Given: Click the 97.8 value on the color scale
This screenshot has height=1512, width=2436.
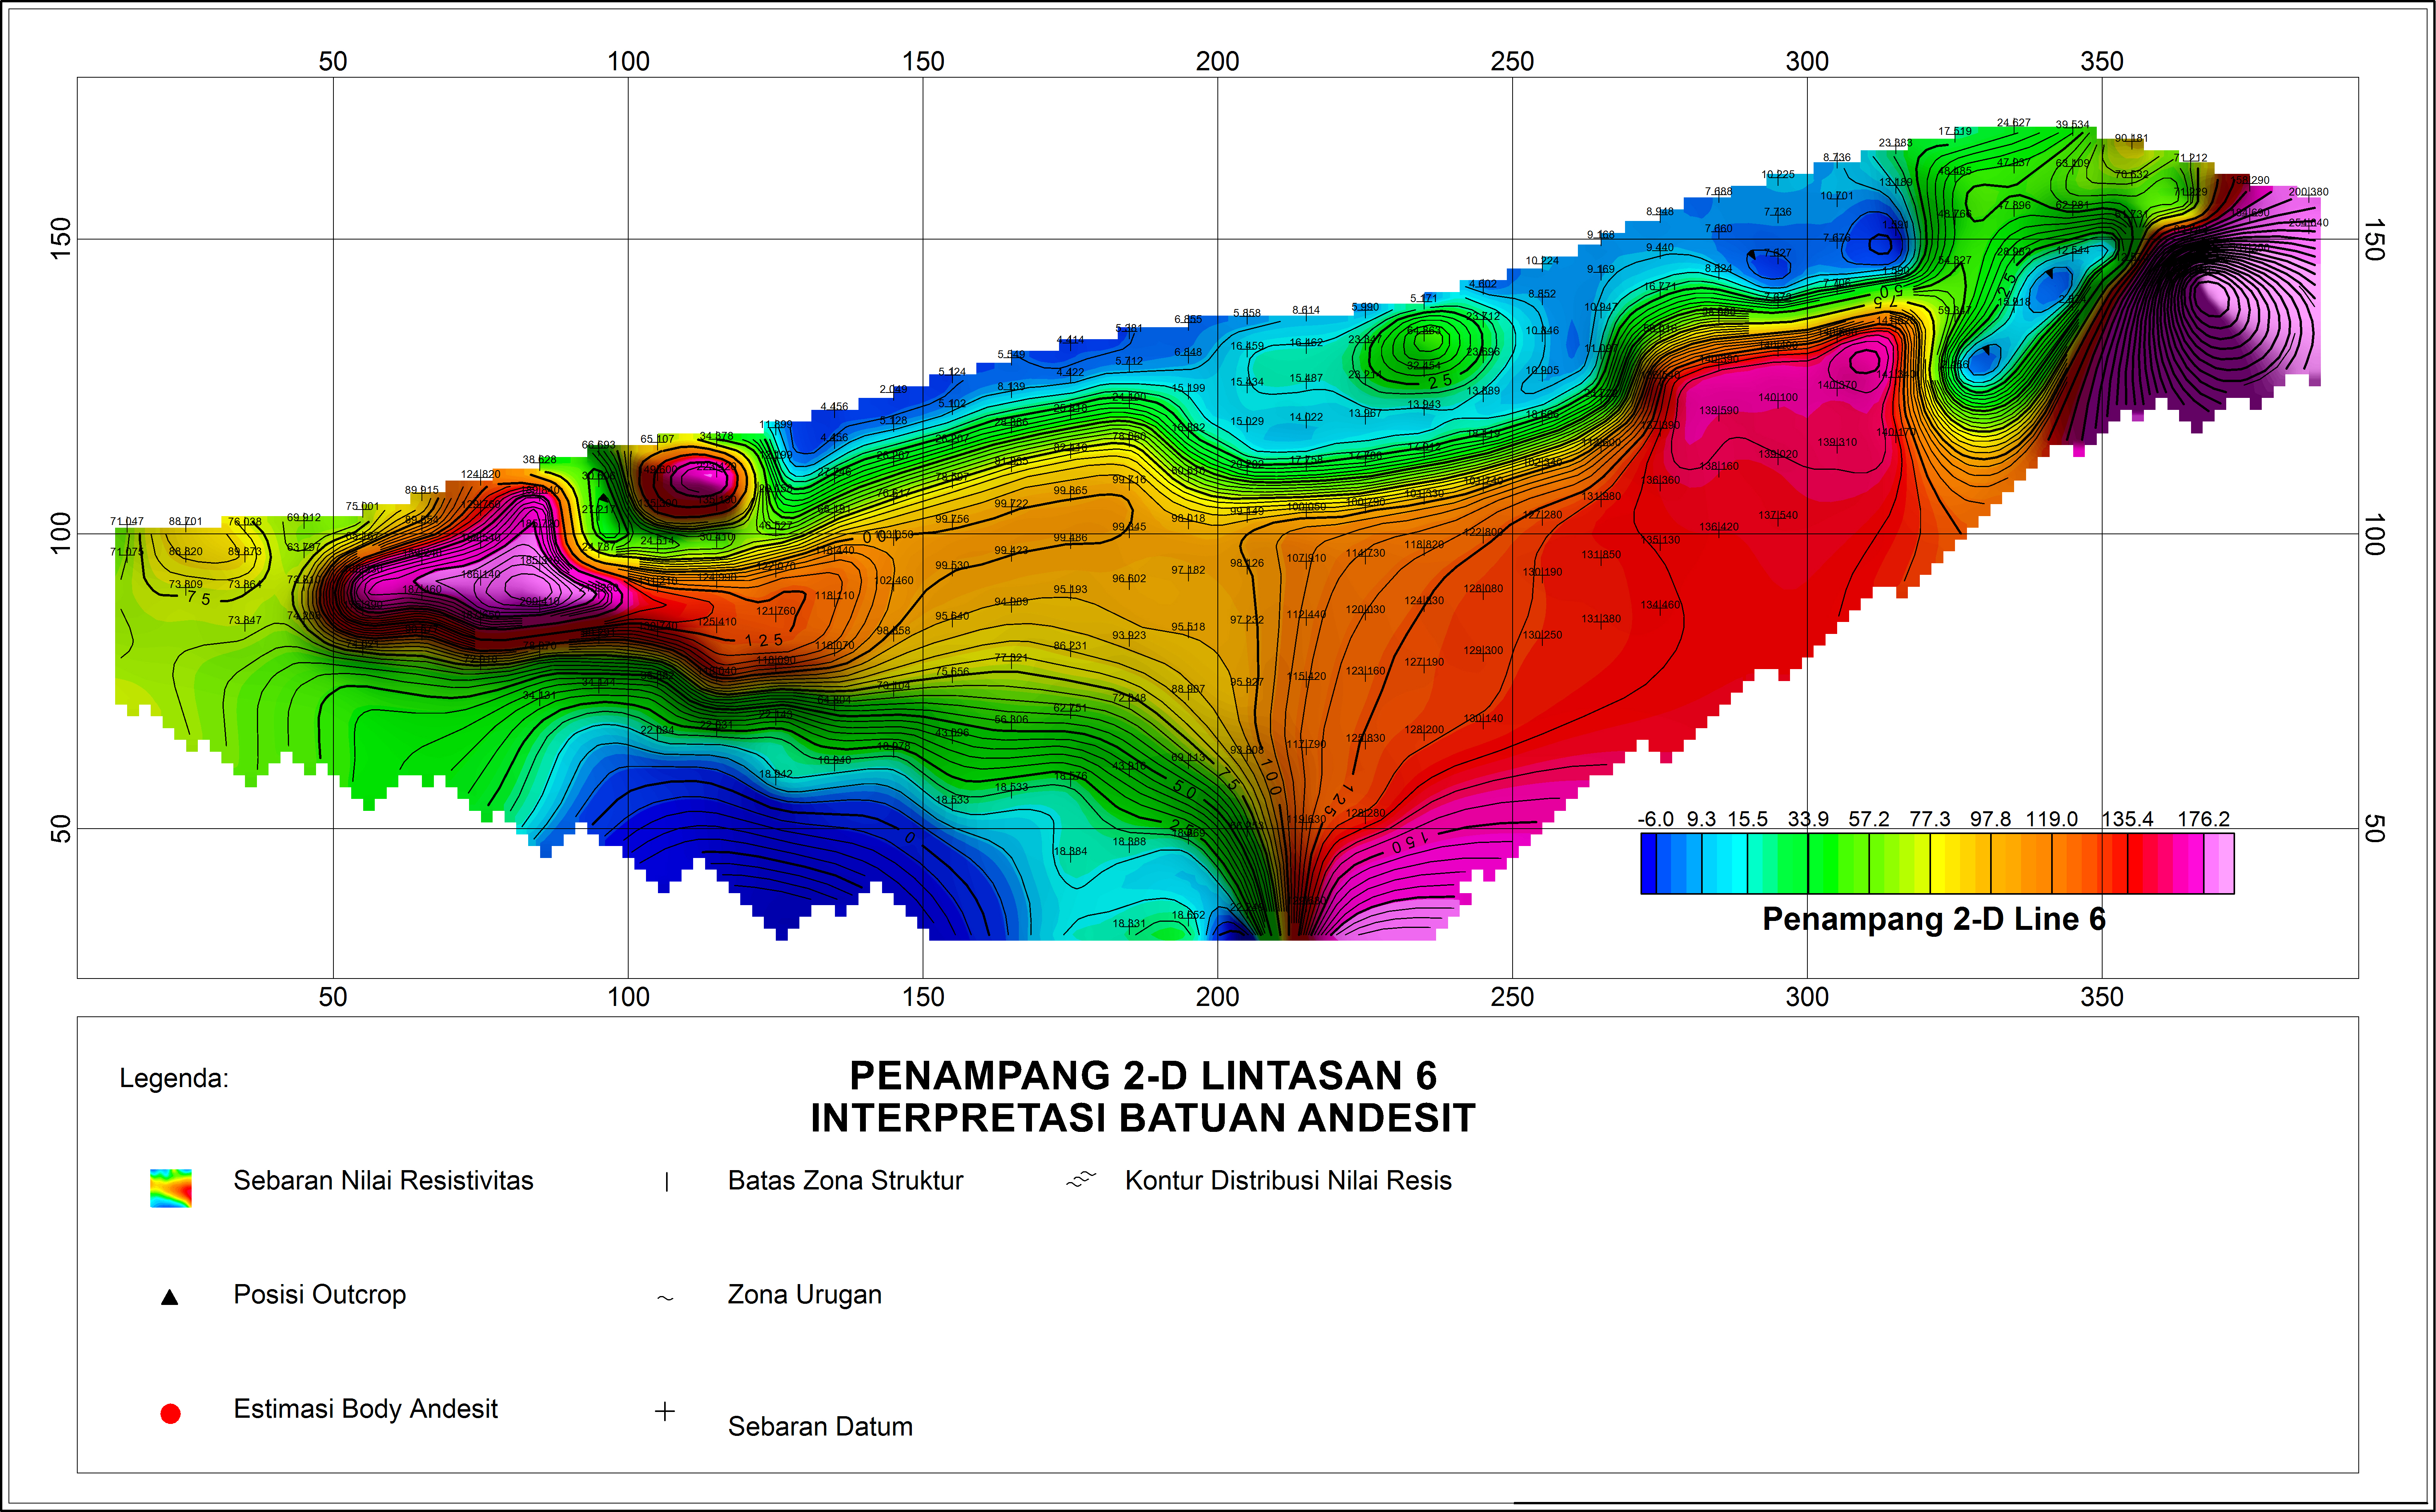Looking at the screenshot, I should click(1990, 819).
